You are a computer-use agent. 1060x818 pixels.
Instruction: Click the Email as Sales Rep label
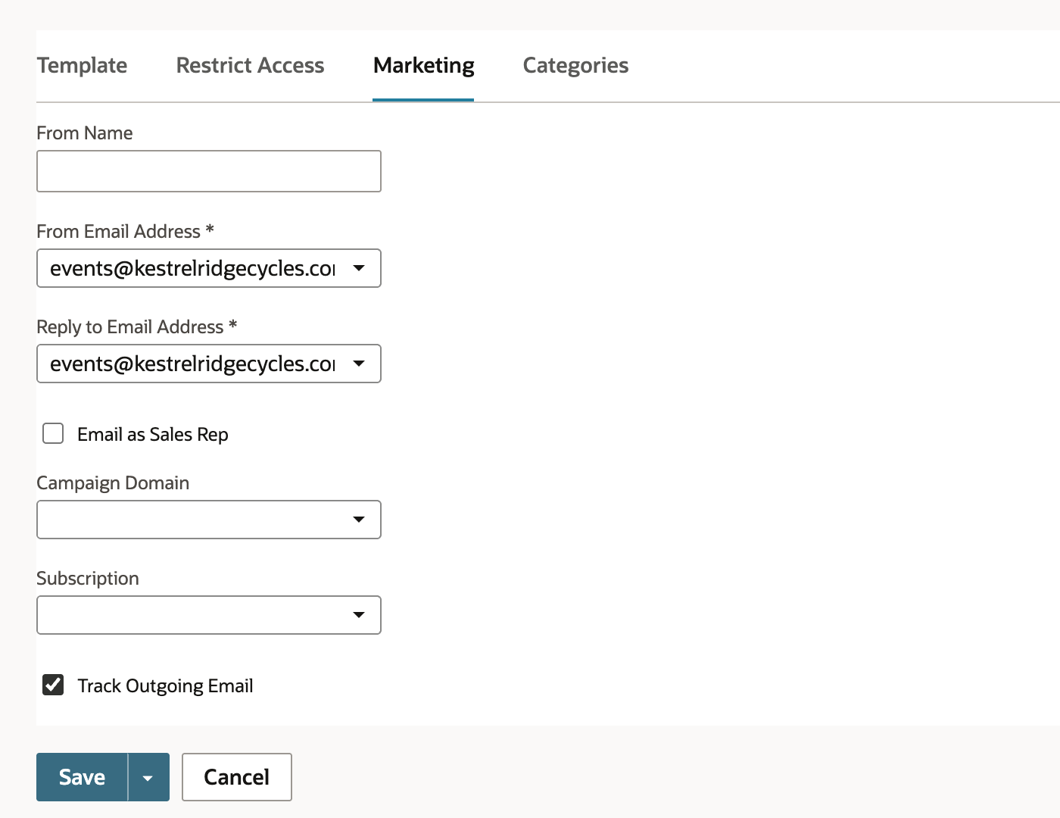coord(153,434)
